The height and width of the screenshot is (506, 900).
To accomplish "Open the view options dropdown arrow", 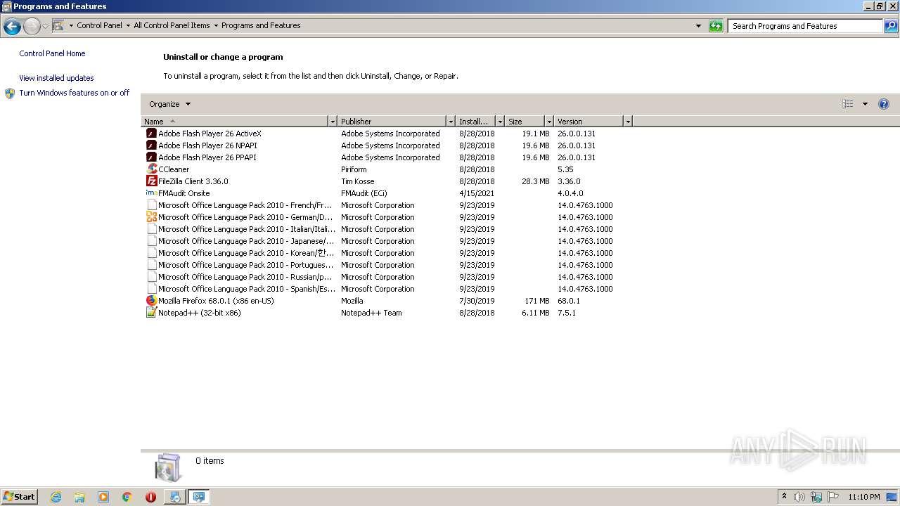I will [x=865, y=104].
